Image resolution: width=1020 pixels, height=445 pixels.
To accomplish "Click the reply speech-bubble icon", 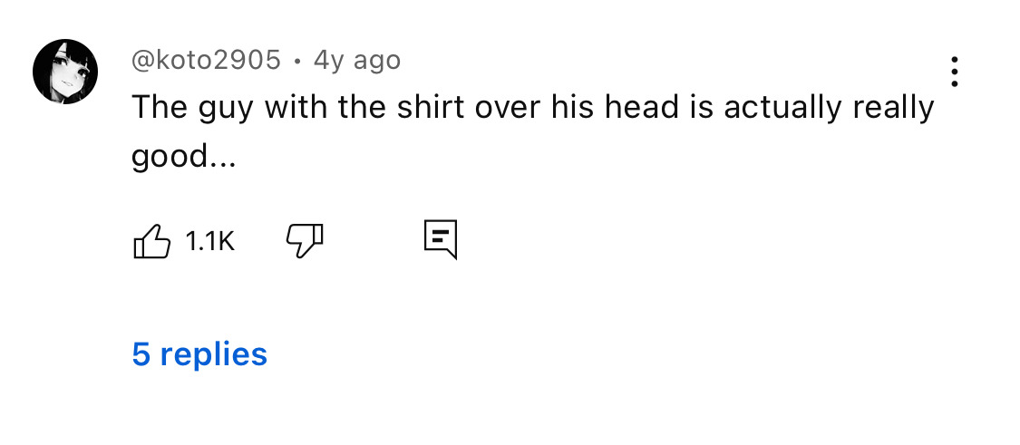I will pos(441,239).
